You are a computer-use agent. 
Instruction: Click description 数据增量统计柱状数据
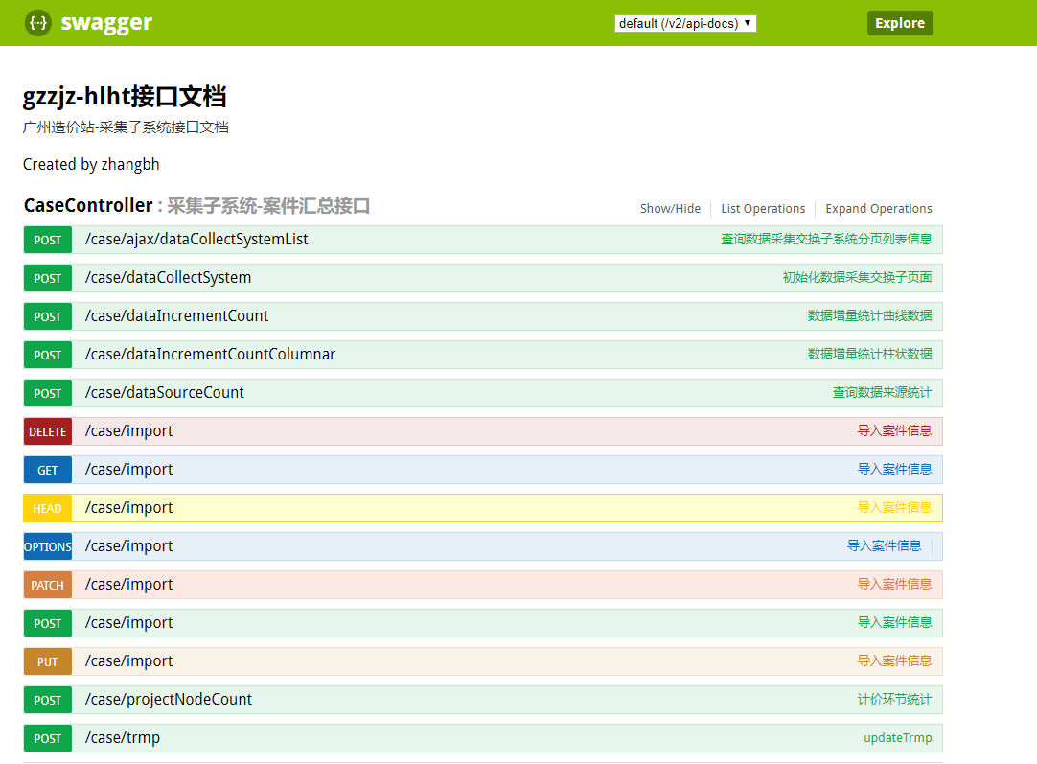pos(869,354)
